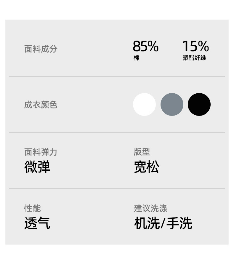
Task: Click the 建议洗涤 heading
Action: tap(150, 208)
